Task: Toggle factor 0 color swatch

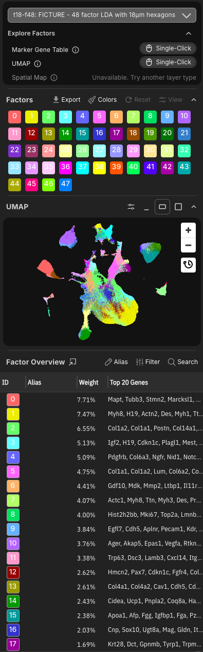Action: coord(15,117)
